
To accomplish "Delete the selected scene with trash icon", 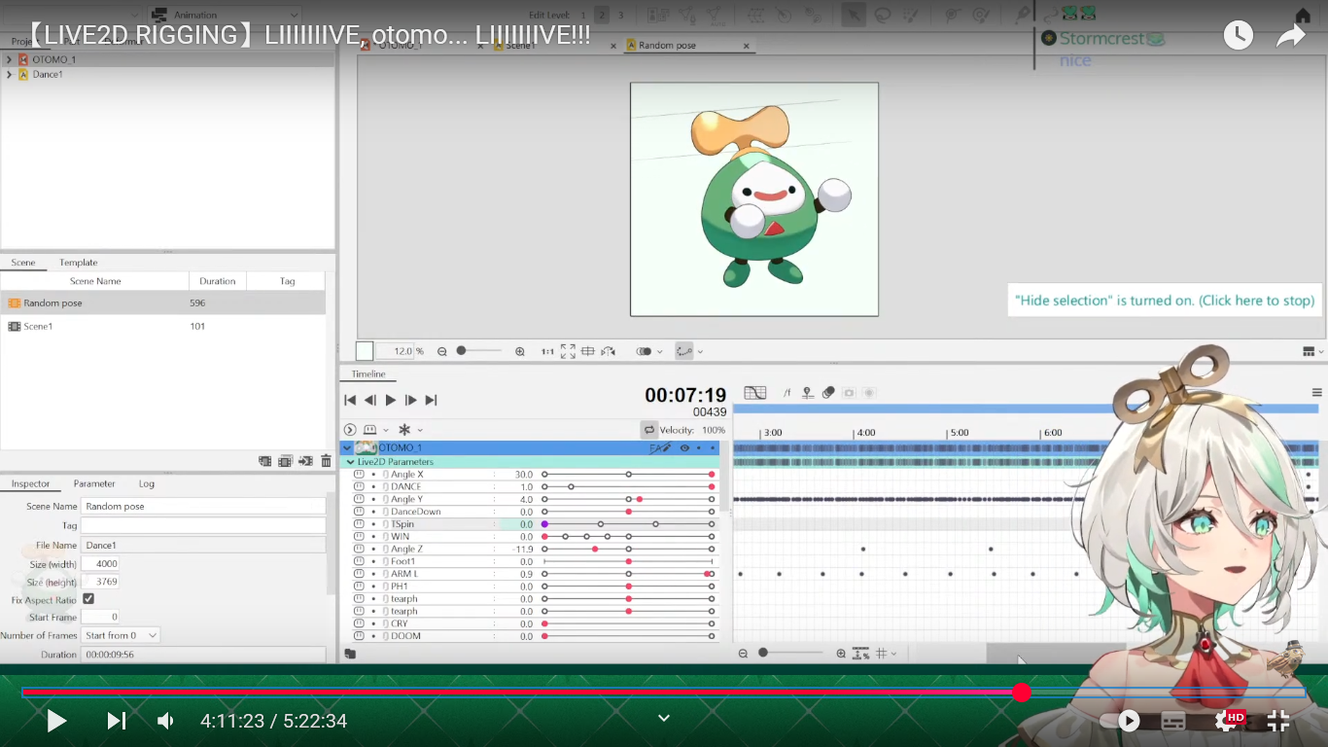I will (x=326, y=461).
